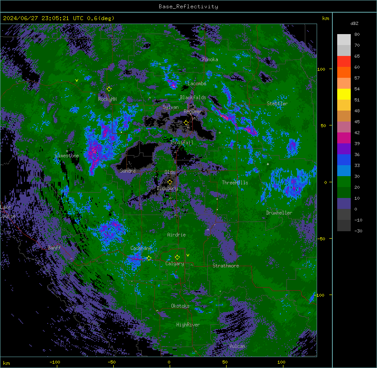Screen dimensions: 377x368
Task: Click the yellow diamond marker between Olds and Didsbury
Action: (x=170, y=182)
